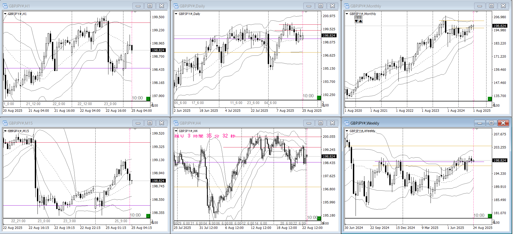The image size is (513, 234).
Task: Click the chart icon in the GBPJPY#,M15 title bar
Action: tap(5, 123)
